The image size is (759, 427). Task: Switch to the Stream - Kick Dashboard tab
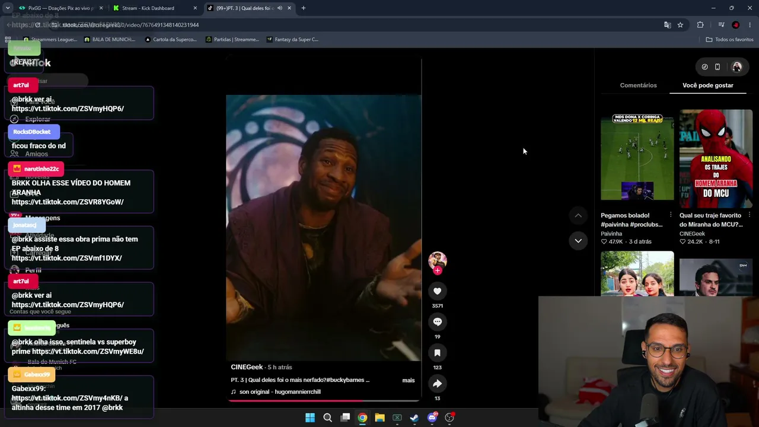(154, 8)
